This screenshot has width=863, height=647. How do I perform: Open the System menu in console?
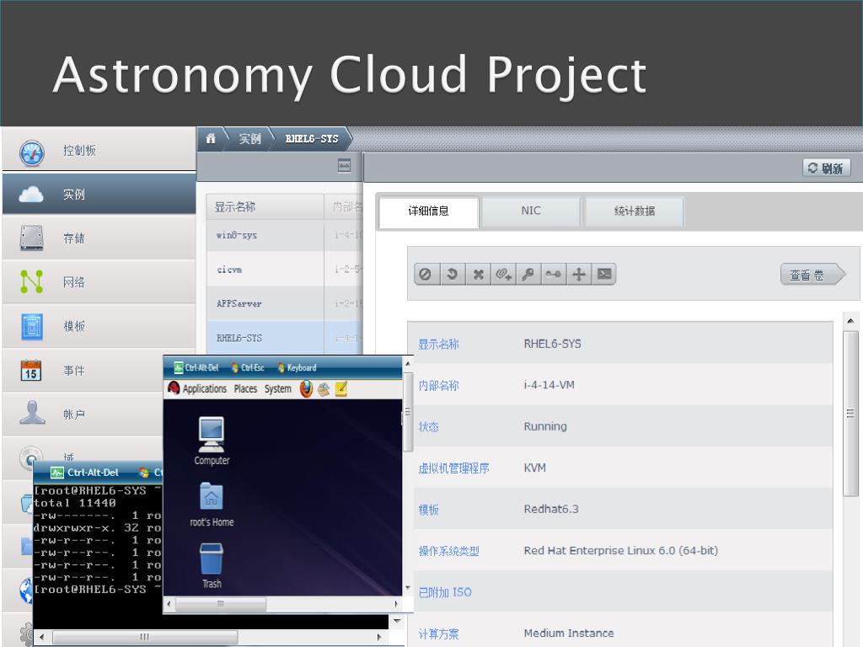tap(278, 389)
